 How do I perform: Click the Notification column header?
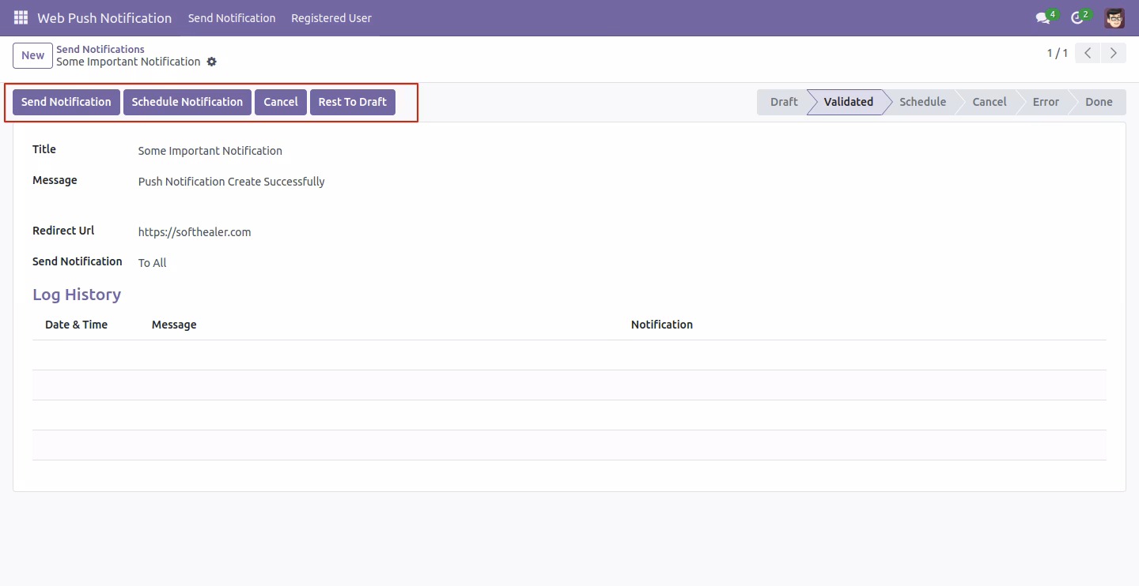[x=662, y=325]
